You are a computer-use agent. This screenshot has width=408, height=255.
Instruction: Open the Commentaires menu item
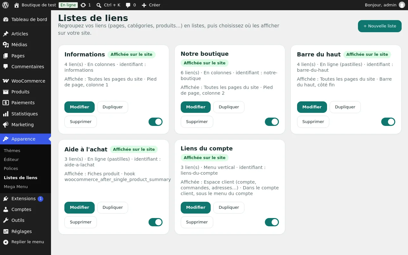[25, 67]
